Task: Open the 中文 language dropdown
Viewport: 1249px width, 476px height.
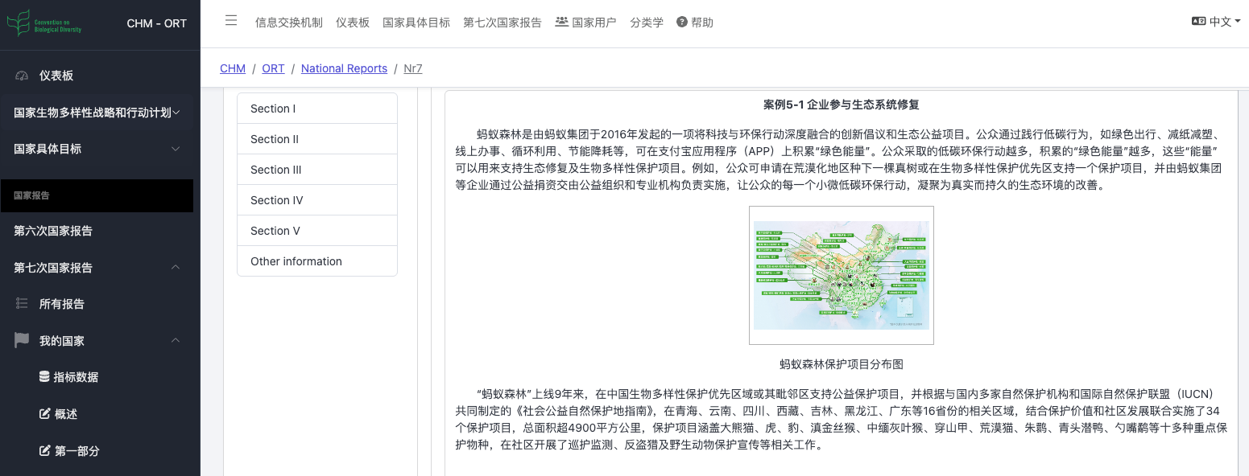Action: tap(1216, 22)
